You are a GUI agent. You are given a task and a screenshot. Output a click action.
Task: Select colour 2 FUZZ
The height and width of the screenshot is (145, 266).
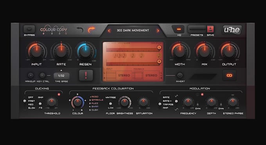(x=93, y=103)
